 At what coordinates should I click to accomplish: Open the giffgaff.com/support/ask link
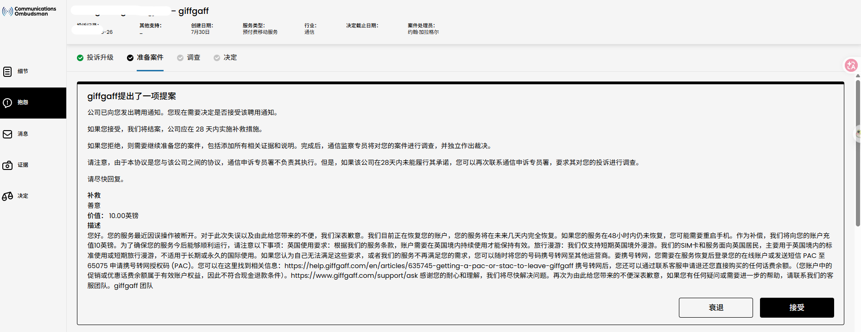pyautogui.click(x=355, y=276)
